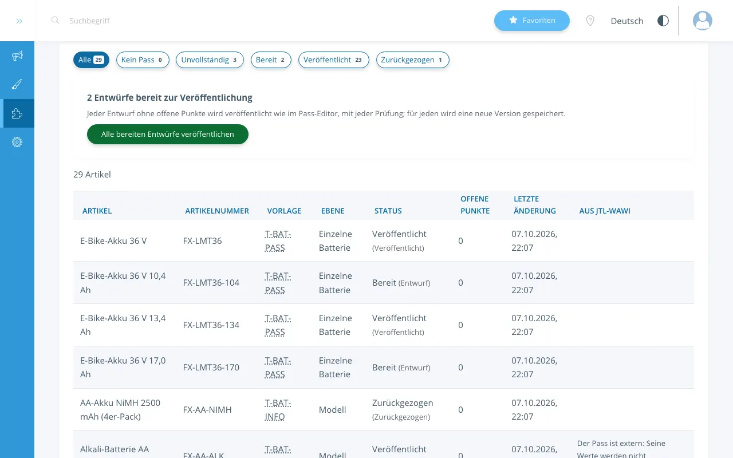The image size is (733, 458).
Task: Open the Favoriten button
Action: pyautogui.click(x=532, y=21)
